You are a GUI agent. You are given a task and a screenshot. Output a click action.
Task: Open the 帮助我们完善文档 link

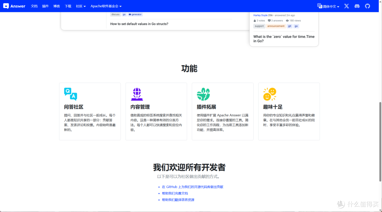tap(175, 193)
